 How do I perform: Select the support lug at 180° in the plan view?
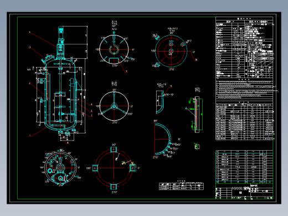click(x=95, y=168)
